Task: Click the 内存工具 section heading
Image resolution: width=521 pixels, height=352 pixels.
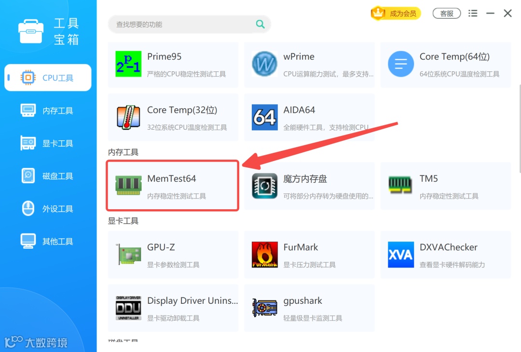Action: 123,152
